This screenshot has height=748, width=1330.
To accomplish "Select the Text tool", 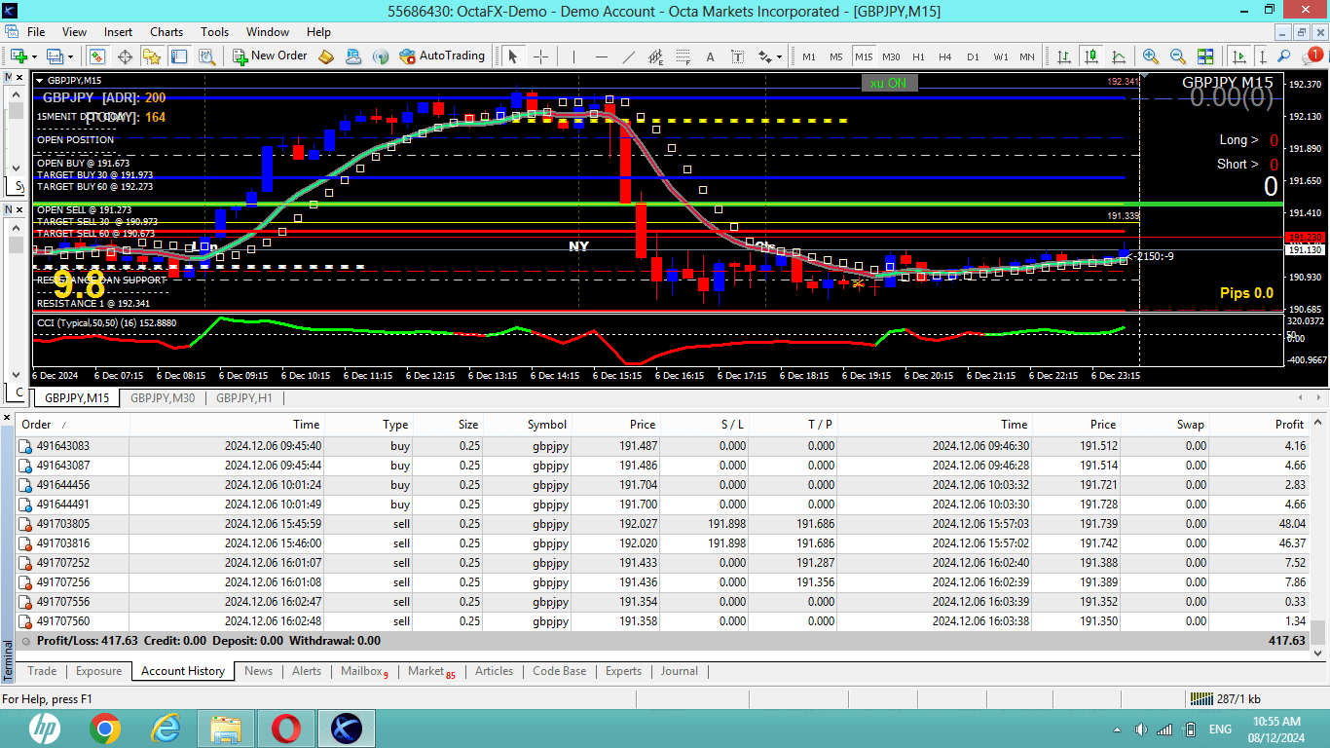I will (x=710, y=56).
